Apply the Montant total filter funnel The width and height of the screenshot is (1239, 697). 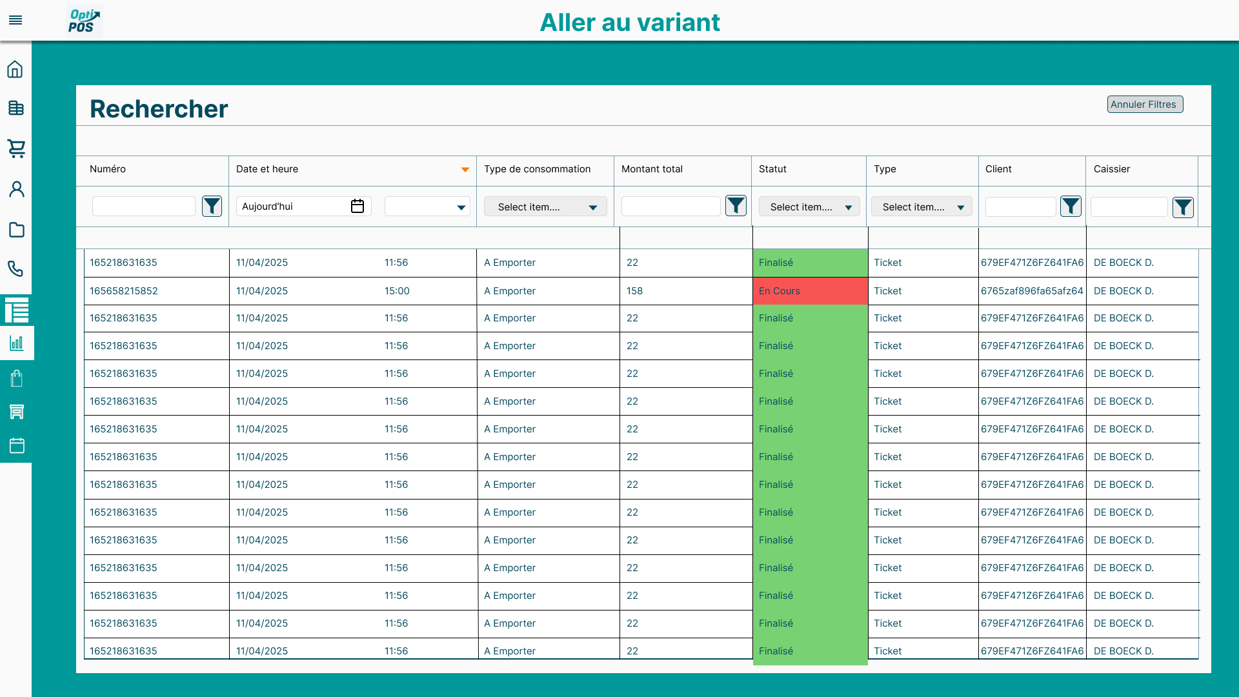[x=736, y=206]
